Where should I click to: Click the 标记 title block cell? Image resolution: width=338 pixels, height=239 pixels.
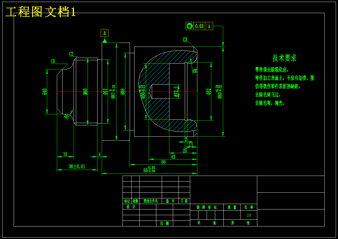point(127,201)
